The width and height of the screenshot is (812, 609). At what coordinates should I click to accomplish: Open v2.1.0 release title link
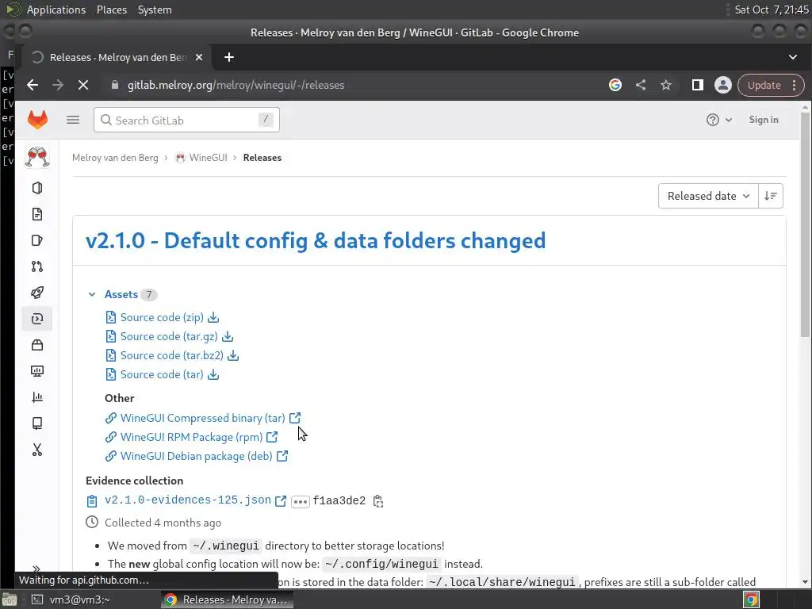[316, 241]
